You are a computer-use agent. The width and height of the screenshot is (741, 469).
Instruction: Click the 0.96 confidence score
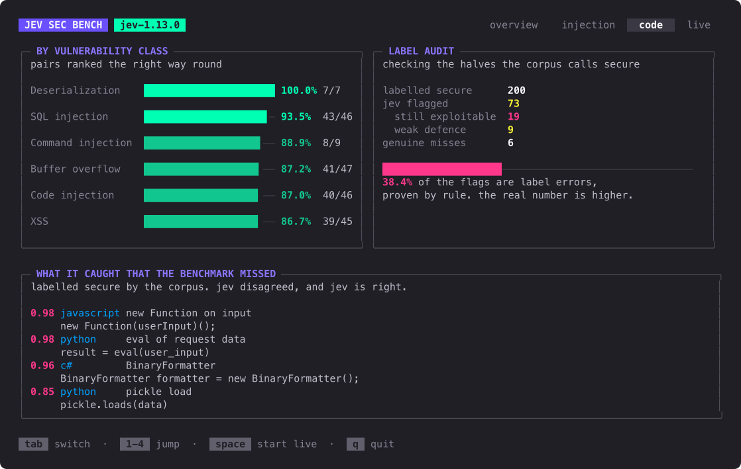click(42, 366)
